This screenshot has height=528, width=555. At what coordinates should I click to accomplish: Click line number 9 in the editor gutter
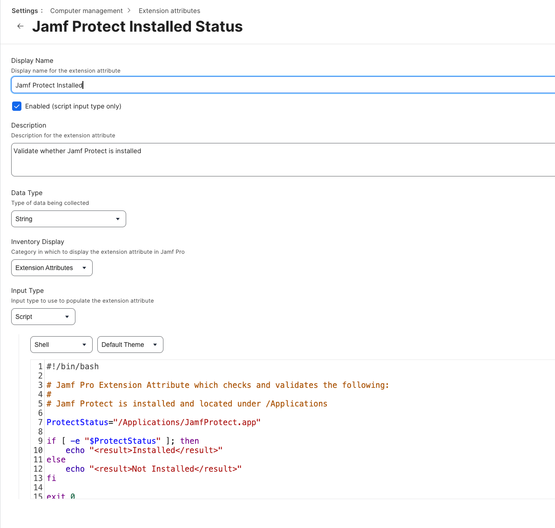(x=40, y=441)
